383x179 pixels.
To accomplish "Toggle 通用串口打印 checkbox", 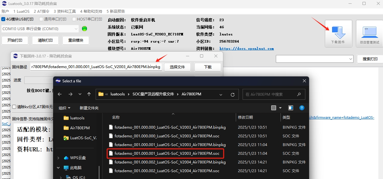I will pos(41,19).
